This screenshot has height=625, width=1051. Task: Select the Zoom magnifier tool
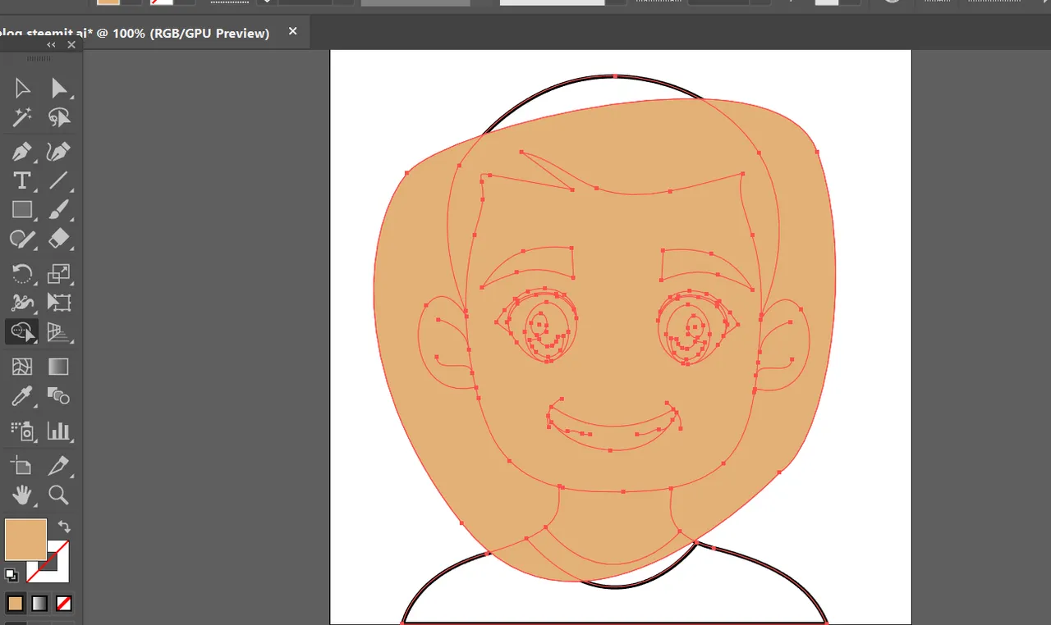point(58,495)
